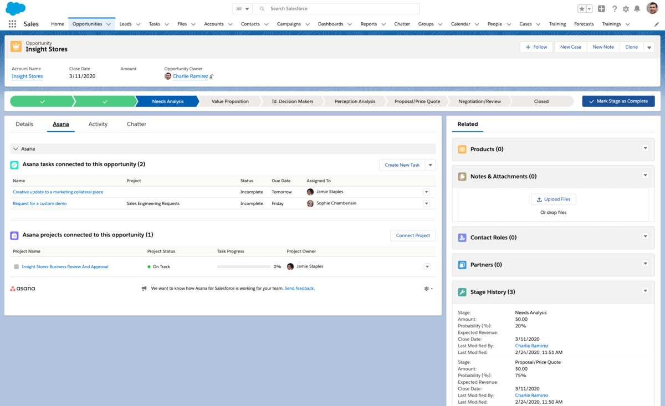The width and height of the screenshot is (665, 406).
Task: Click the Asana settings gear icon
Action: (427, 289)
